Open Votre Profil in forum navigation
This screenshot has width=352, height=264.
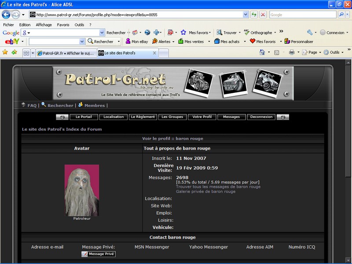pos(202,117)
